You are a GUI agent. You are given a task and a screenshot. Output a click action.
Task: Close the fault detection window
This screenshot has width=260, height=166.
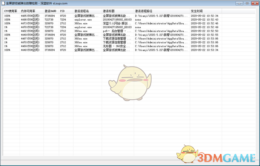pos(255,3)
